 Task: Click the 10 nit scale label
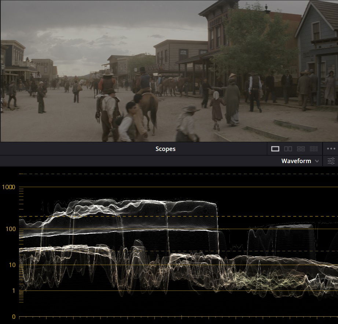coord(12,265)
